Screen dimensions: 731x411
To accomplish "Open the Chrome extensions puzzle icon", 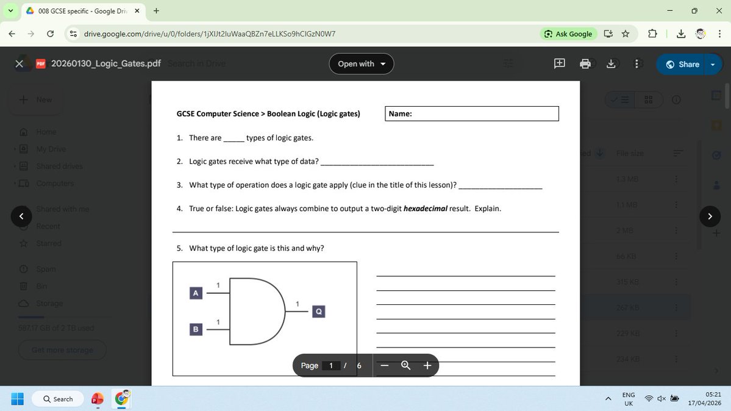I will (652, 34).
